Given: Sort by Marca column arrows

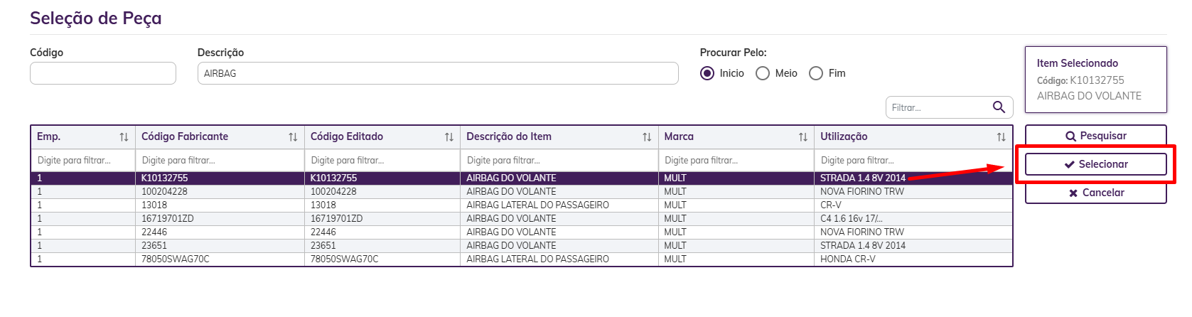Looking at the screenshot, I should tap(802, 137).
